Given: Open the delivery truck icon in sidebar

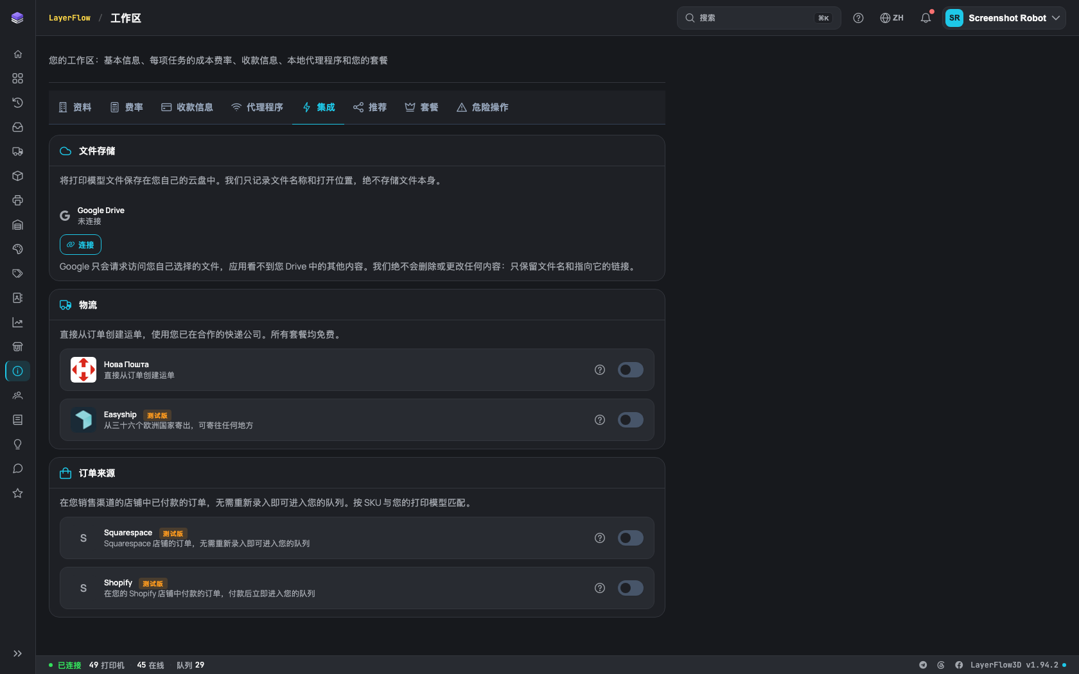Looking at the screenshot, I should [17, 151].
